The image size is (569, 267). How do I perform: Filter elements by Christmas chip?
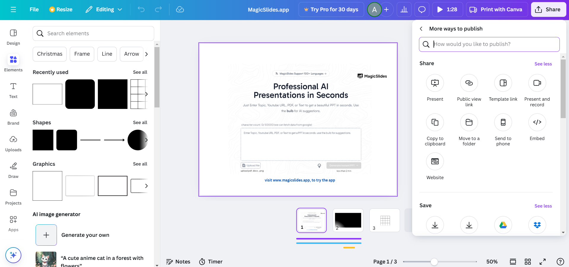pyautogui.click(x=50, y=54)
